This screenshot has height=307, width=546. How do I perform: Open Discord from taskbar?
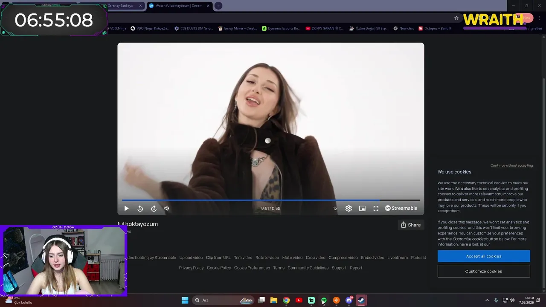click(349, 300)
